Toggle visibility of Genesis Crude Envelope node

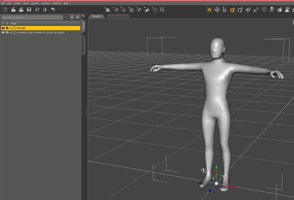3,33
